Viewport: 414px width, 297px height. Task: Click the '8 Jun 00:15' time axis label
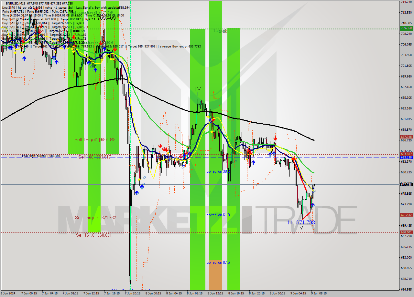[153, 293]
